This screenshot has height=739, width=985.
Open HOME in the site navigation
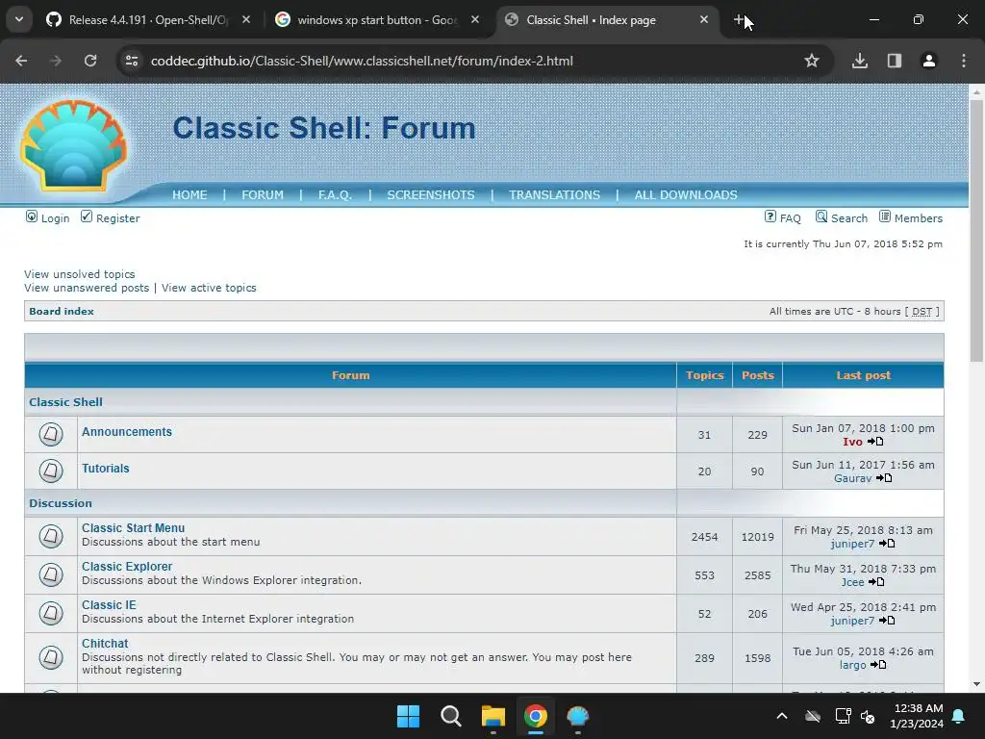click(189, 194)
